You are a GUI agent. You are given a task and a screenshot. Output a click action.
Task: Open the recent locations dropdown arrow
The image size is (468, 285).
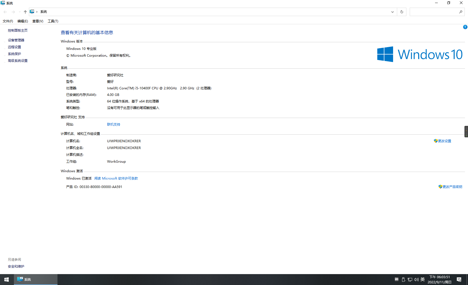[20, 12]
